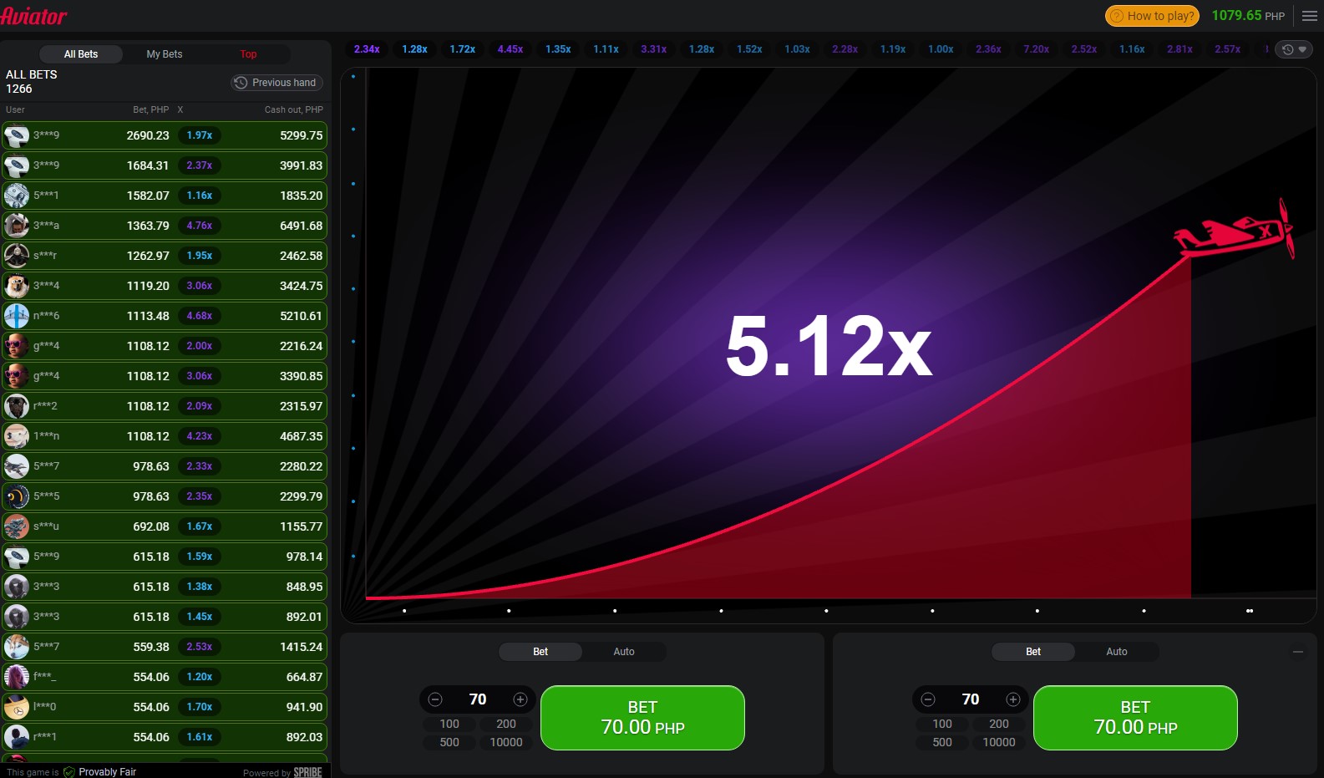This screenshot has height=778, width=1324.
Task: Decrease right bet amount with minus icon
Action: click(928, 699)
